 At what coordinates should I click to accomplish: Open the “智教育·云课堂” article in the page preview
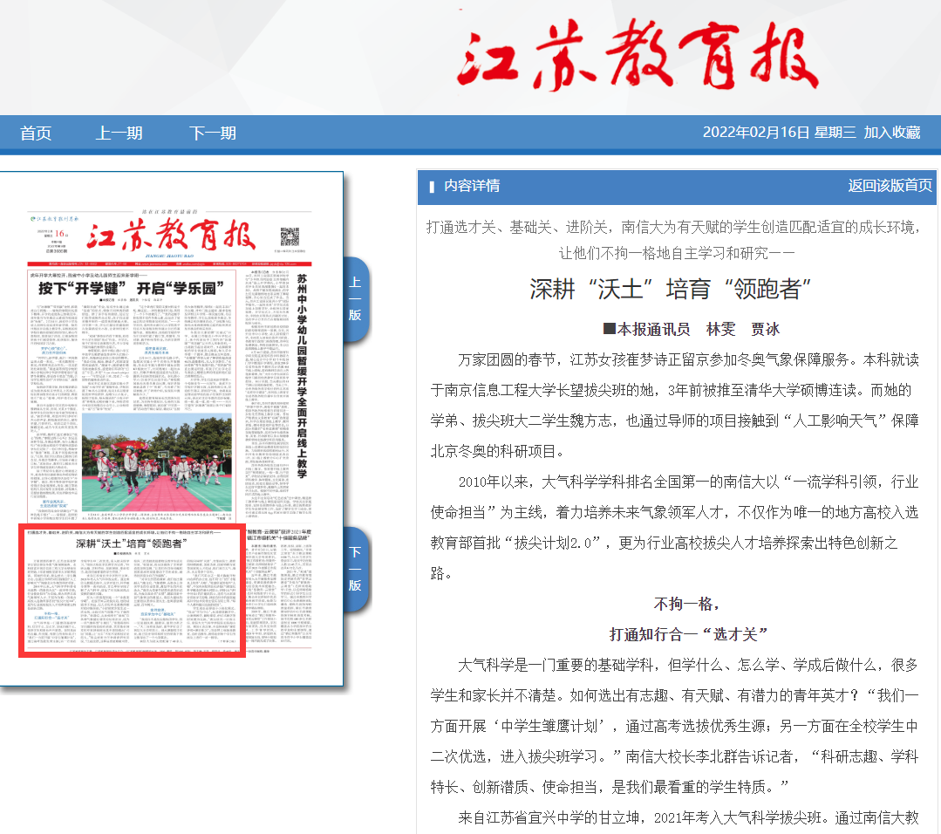pos(279,535)
